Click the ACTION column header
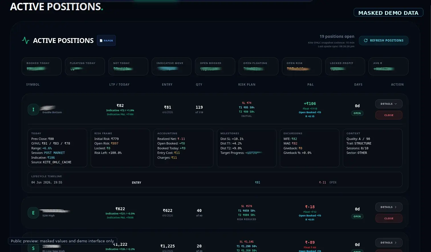 click(x=397, y=84)
